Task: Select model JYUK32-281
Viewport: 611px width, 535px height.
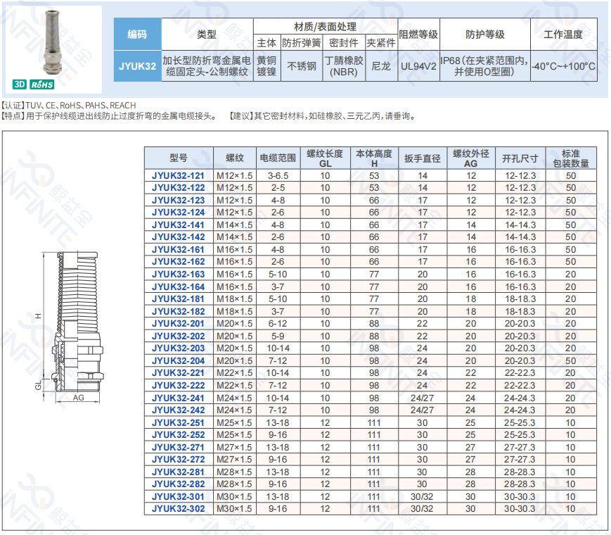Action: (x=179, y=472)
